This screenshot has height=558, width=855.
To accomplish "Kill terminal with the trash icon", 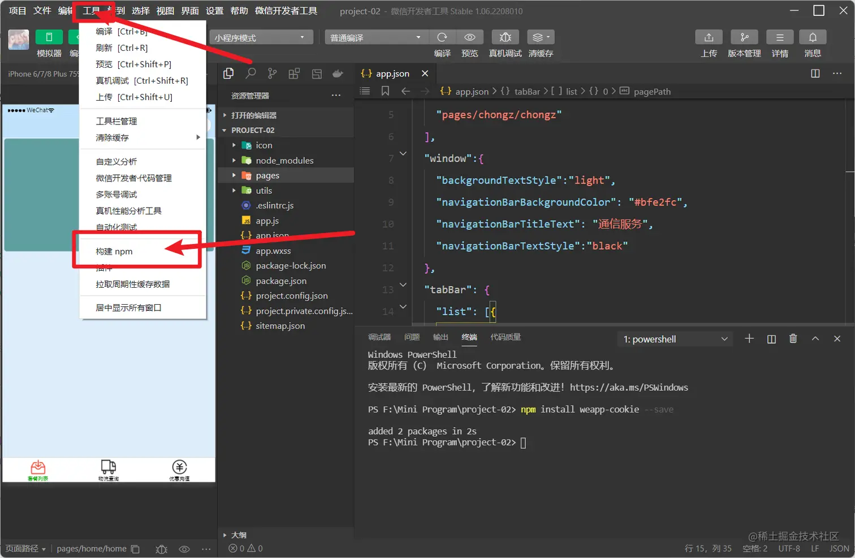I will 793,339.
